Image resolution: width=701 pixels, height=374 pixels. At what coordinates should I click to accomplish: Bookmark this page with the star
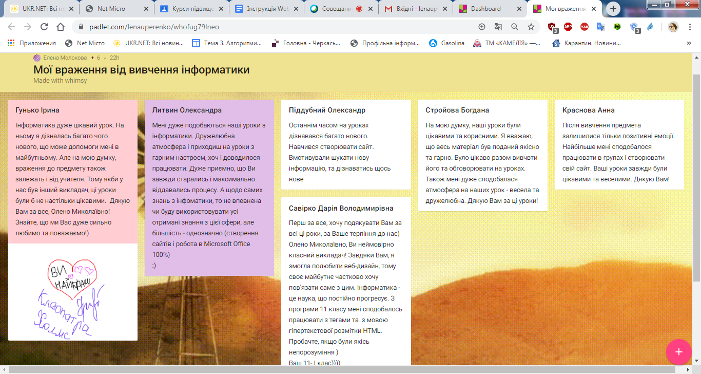pos(531,27)
